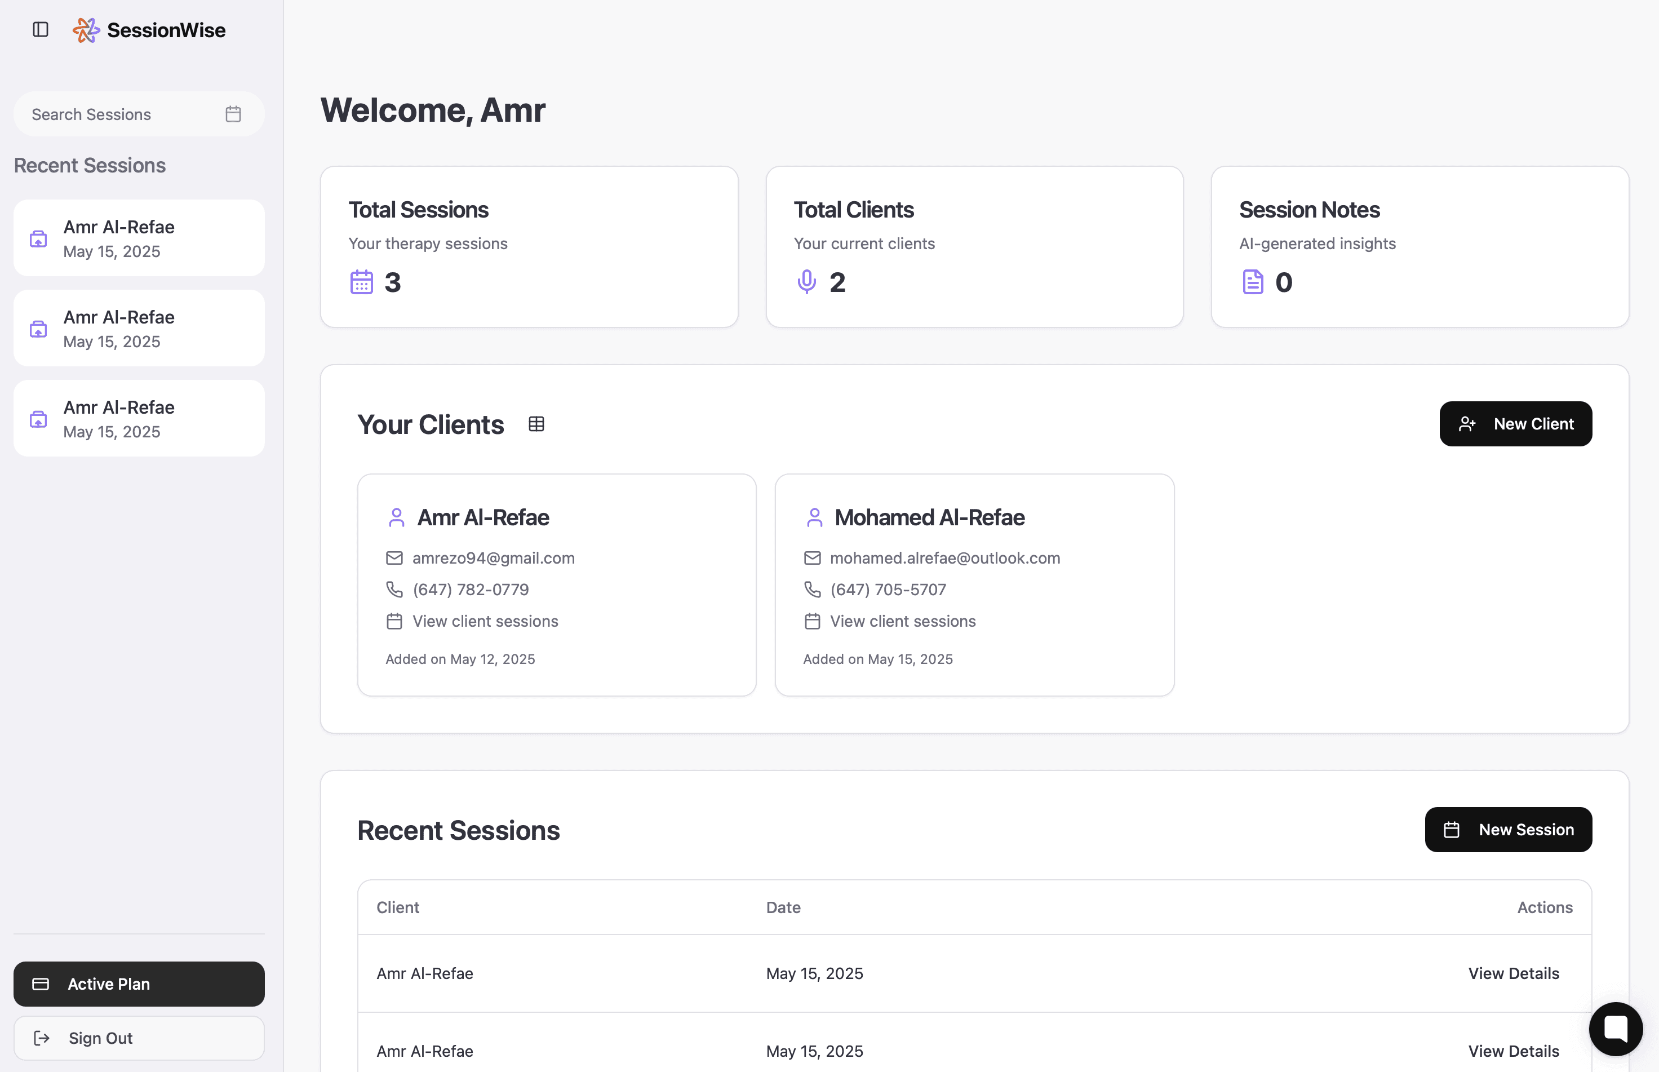Switch clients to table view icon
Image resolution: width=1659 pixels, height=1072 pixels.
coord(536,424)
